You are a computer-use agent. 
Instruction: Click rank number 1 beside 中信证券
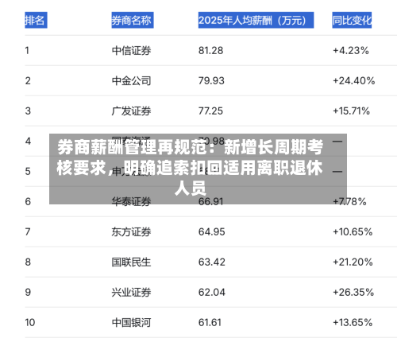coord(27,50)
